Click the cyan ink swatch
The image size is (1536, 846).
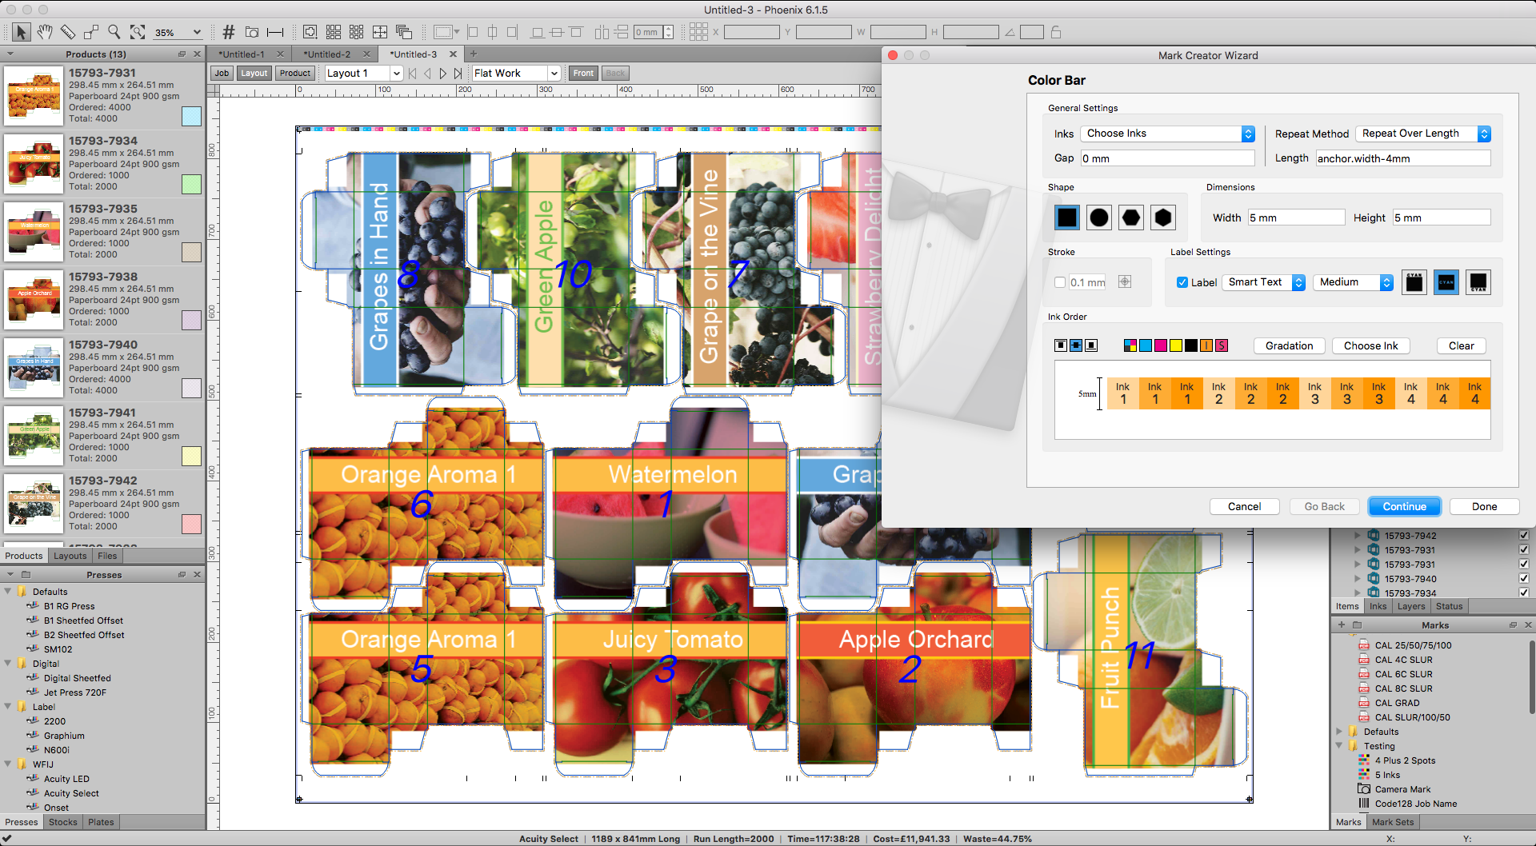(1146, 345)
